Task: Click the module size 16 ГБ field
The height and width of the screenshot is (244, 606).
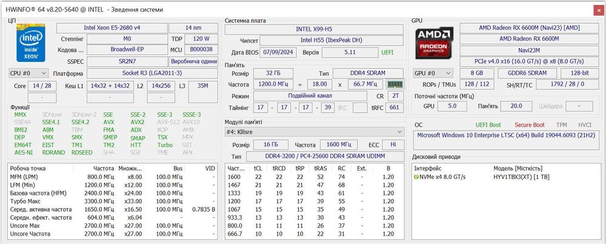Action: tap(270, 145)
